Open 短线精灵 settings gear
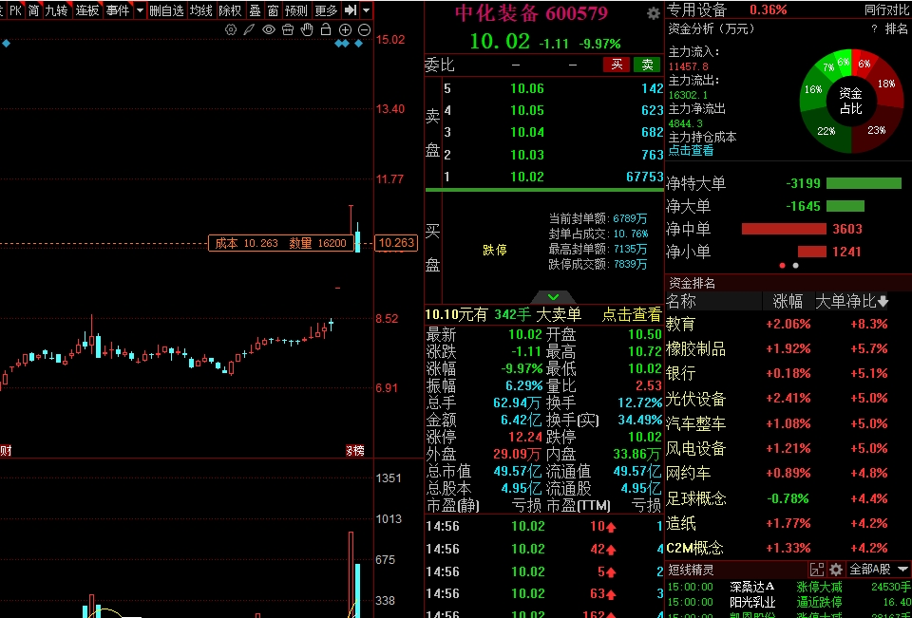This screenshot has height=618, width=912. click(836, 570)
